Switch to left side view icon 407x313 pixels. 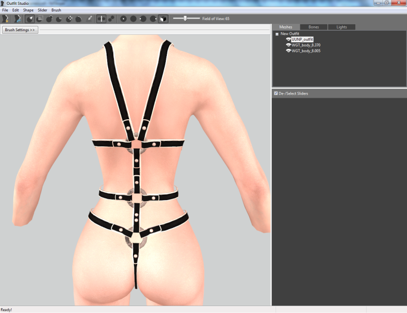click(143, 18)
